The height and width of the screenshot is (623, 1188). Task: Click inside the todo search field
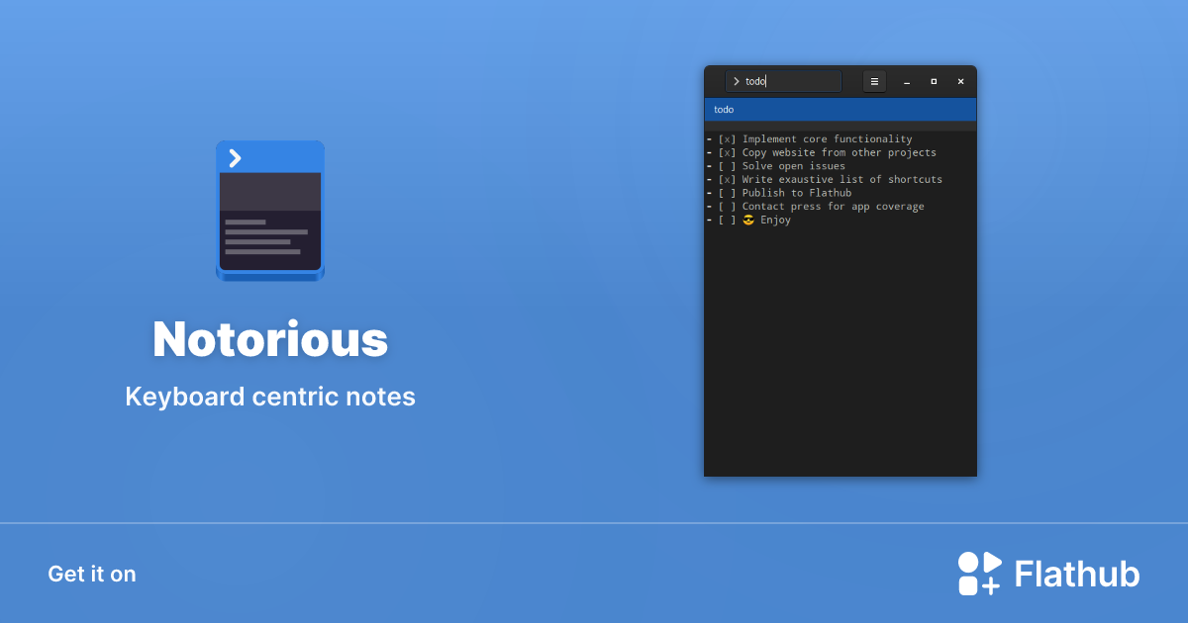coord(782,81)
